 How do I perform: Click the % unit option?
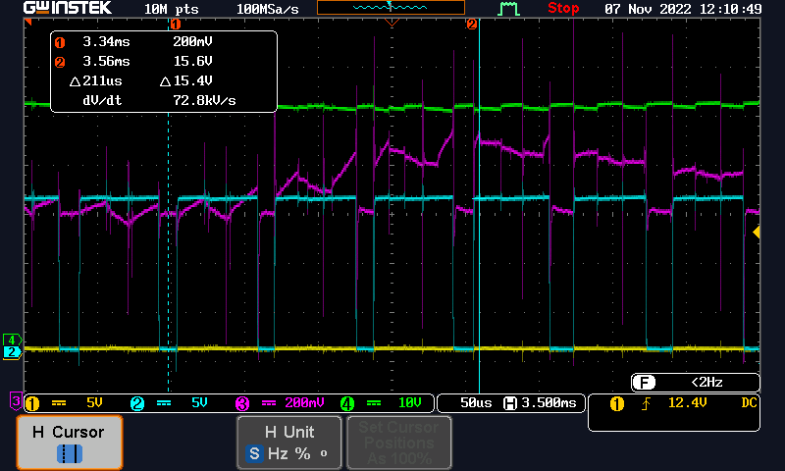click(x=302, y=454)
